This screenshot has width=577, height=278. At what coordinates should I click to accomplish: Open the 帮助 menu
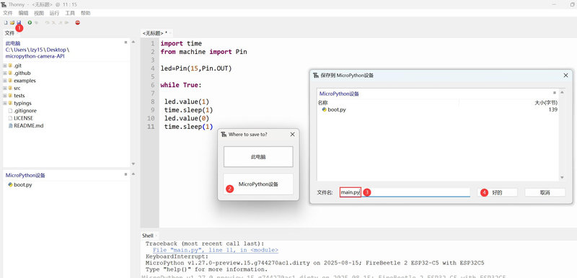tap(85, 13)
